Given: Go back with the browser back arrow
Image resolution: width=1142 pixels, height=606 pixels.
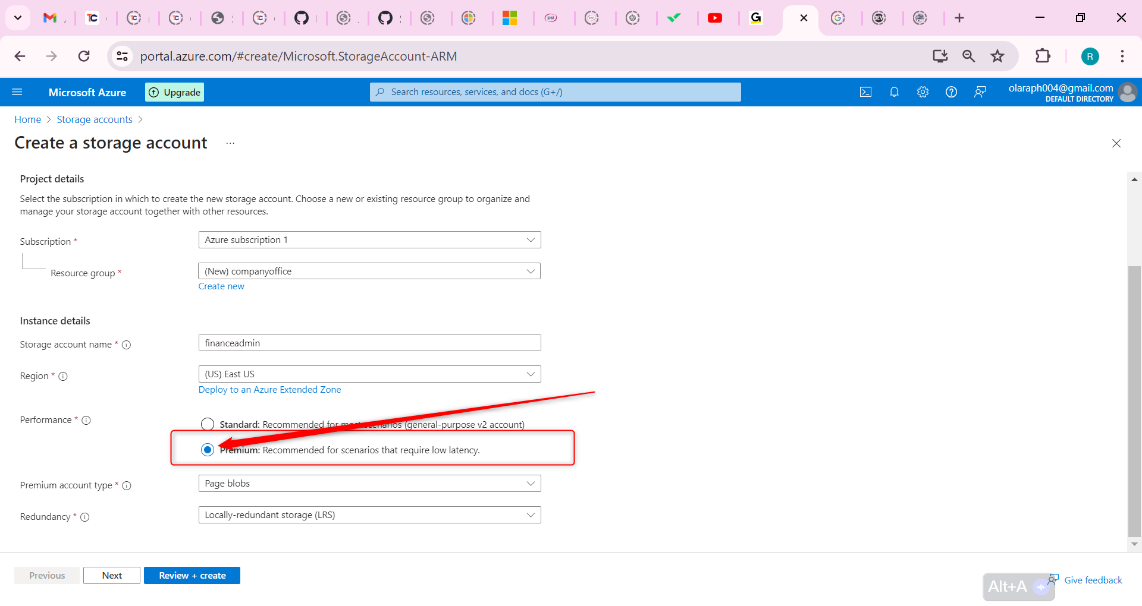Looking at the screenshot, I should click(20, 56).
